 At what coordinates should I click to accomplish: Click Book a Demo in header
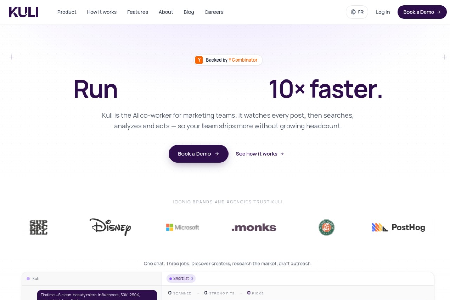coord(422,12)
